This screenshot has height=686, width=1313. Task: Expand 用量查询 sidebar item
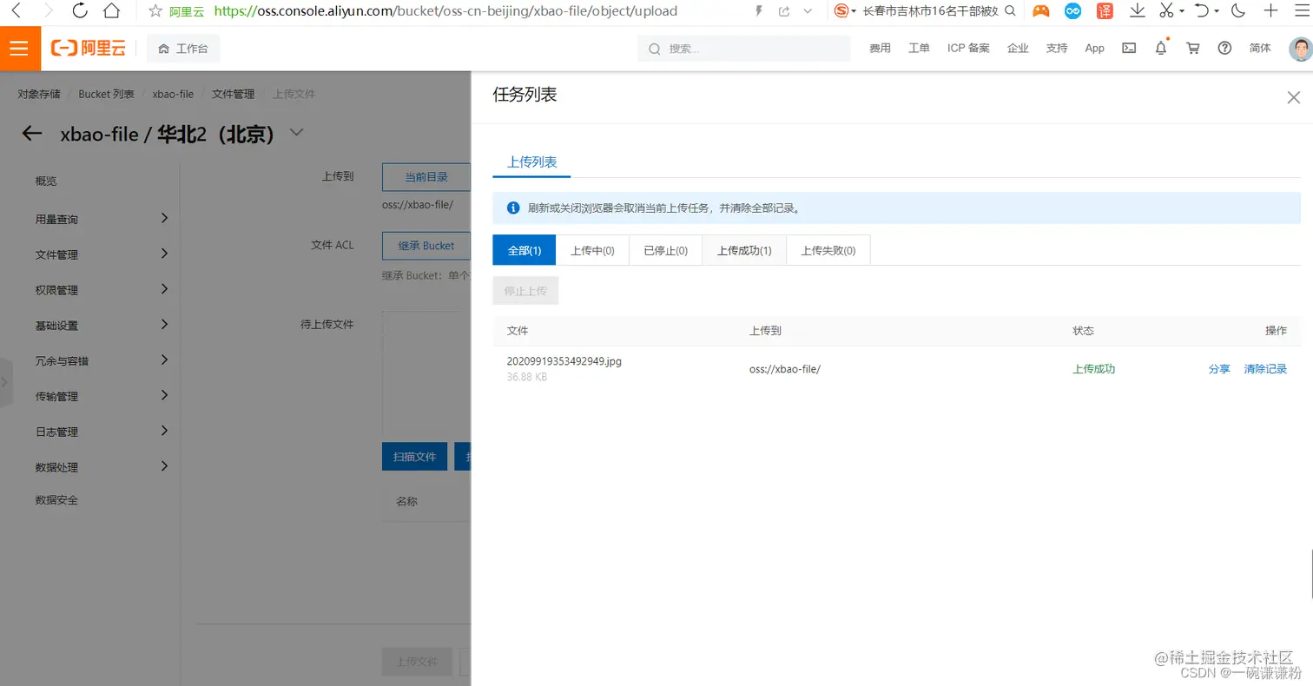pyautogui.click(x=102, y=219)
